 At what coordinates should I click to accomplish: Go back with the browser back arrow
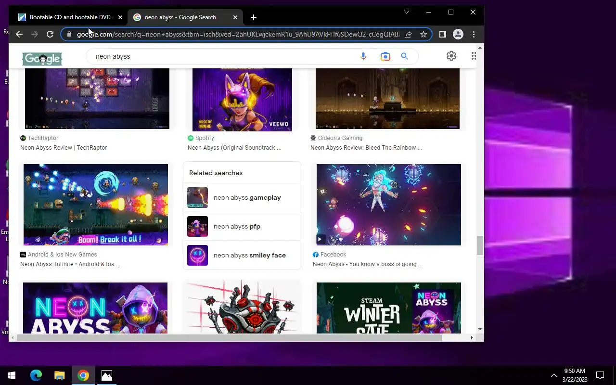click(x=19, y=34)
